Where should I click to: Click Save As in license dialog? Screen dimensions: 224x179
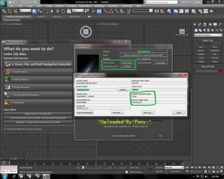[148, 113]
